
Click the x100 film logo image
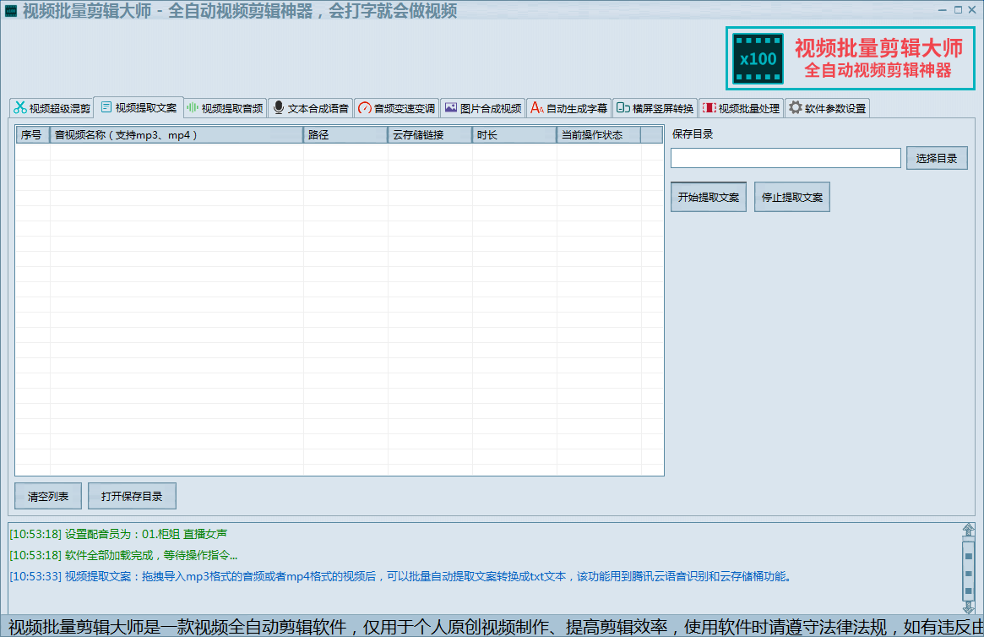[758, 58]
